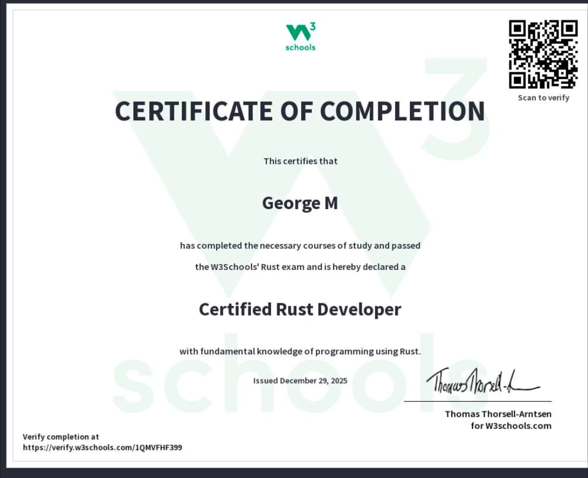Click the 'with fundamental knowledge of programming' line
588x478 pixels.
[300, 351]
